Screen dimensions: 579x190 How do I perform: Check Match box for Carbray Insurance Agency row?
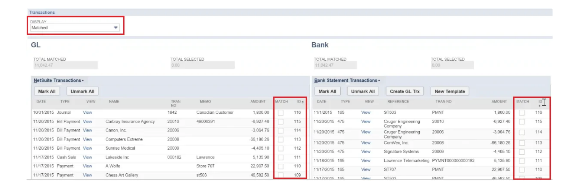[x=281, y=121]
